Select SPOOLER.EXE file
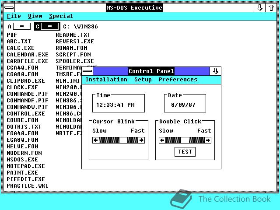The width and height of the screenshot is (280, 210). pyautogui.click(x=75, y=61)
